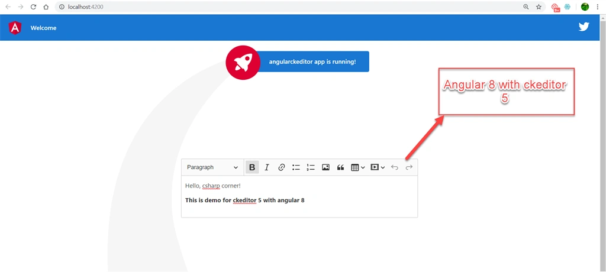This screenshot has height=272, width=606.
Task: Open the red extension icon with badge
Action: [x=555, y=7]
